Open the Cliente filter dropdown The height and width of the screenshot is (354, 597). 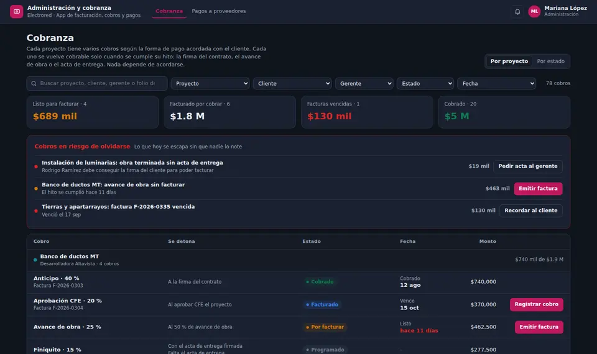tap(292, 84)
